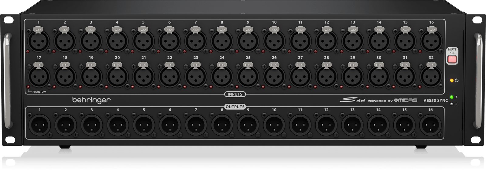486x170 pixels.
Task: Click input 1's push release latch tab
Action: (38, 29)
